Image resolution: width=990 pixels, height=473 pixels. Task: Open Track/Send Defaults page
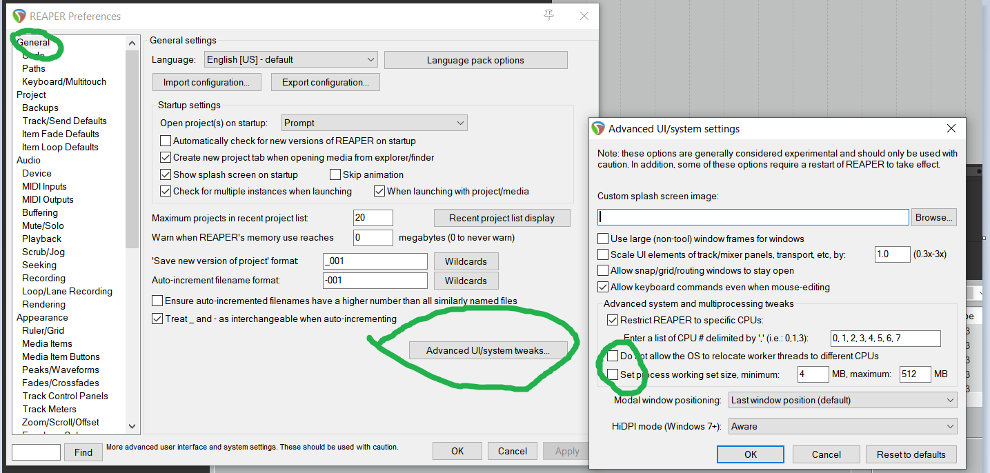pyautogui.click(x=64, y=121)
